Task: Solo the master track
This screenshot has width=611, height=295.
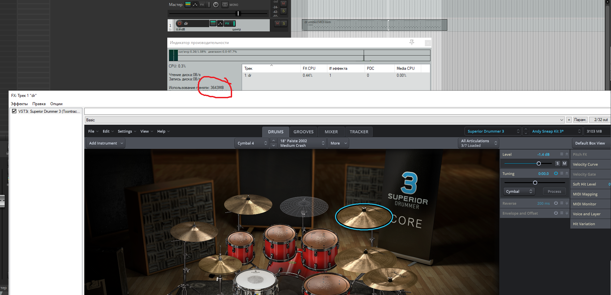Action: click(283, 11)
